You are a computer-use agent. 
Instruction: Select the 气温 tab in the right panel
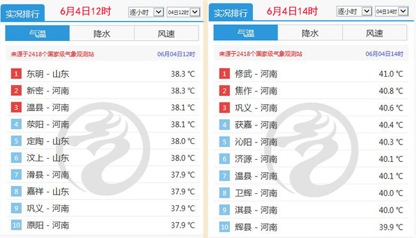point(246,33)
